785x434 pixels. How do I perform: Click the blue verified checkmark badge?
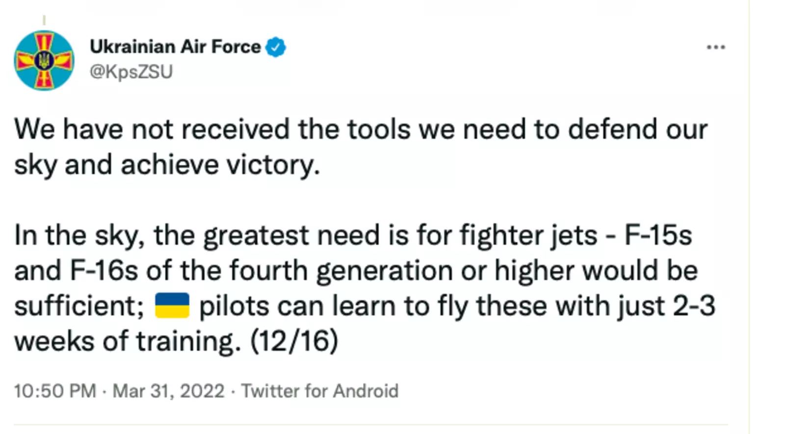tap(276, 47)
